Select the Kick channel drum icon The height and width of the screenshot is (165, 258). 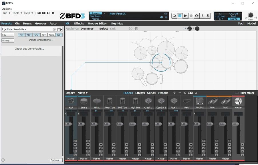(71, 101)
